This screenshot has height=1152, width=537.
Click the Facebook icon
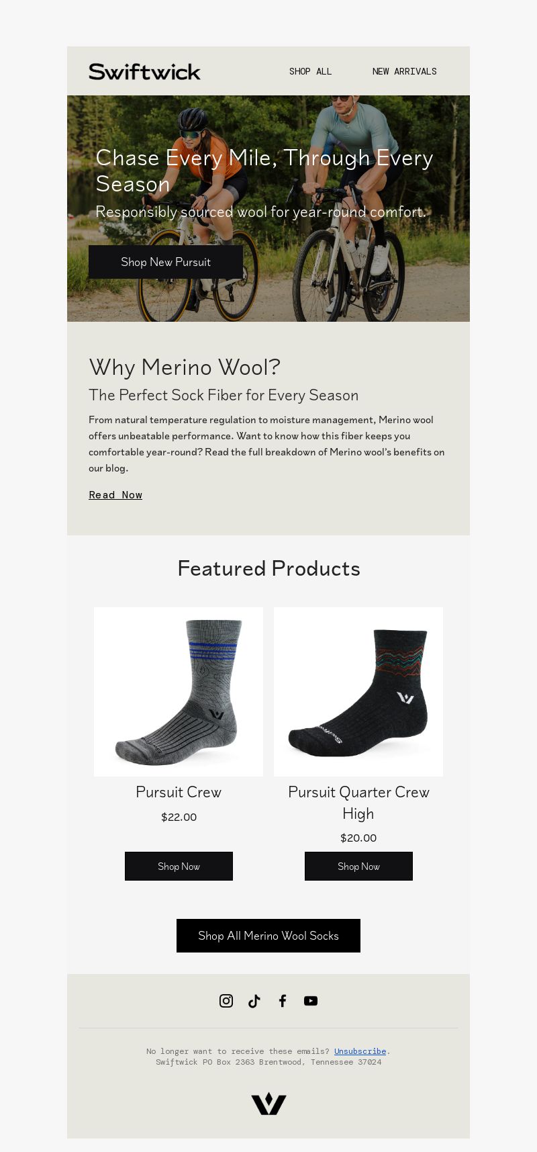(x=283, y=1001)
